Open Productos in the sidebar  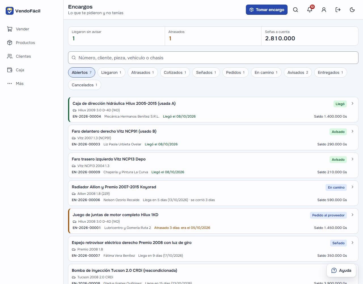pos(32,43)
